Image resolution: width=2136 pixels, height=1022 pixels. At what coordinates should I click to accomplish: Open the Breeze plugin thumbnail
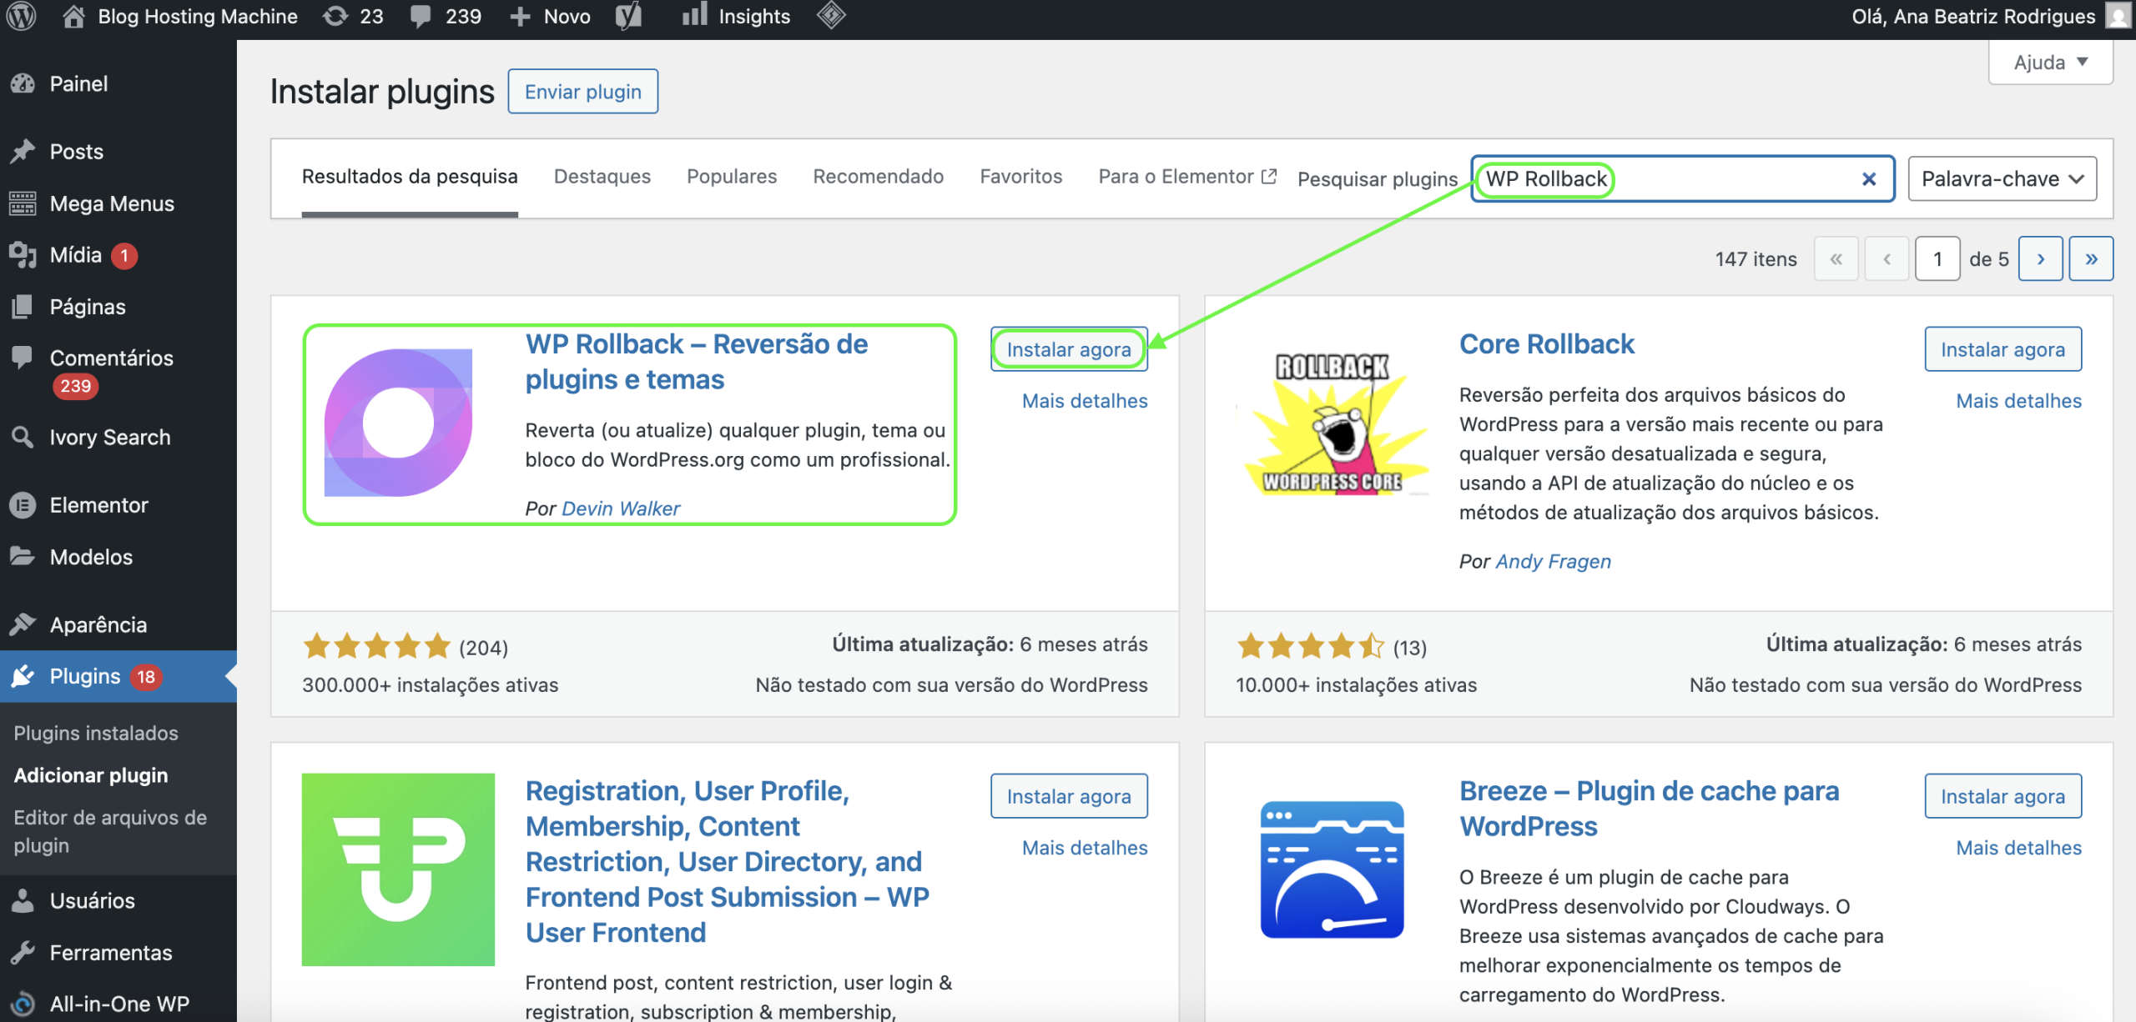point(1332,869)
